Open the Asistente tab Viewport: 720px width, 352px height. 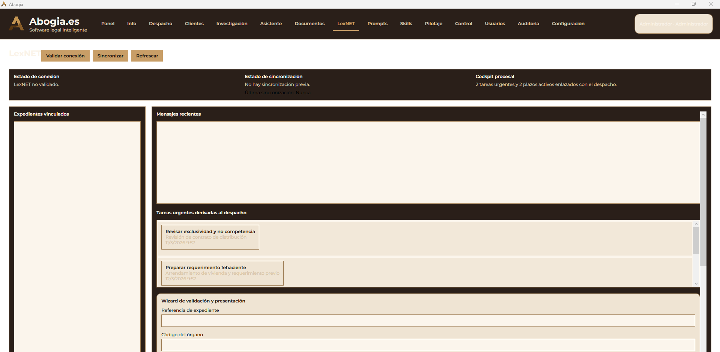[x=271, y=24]
